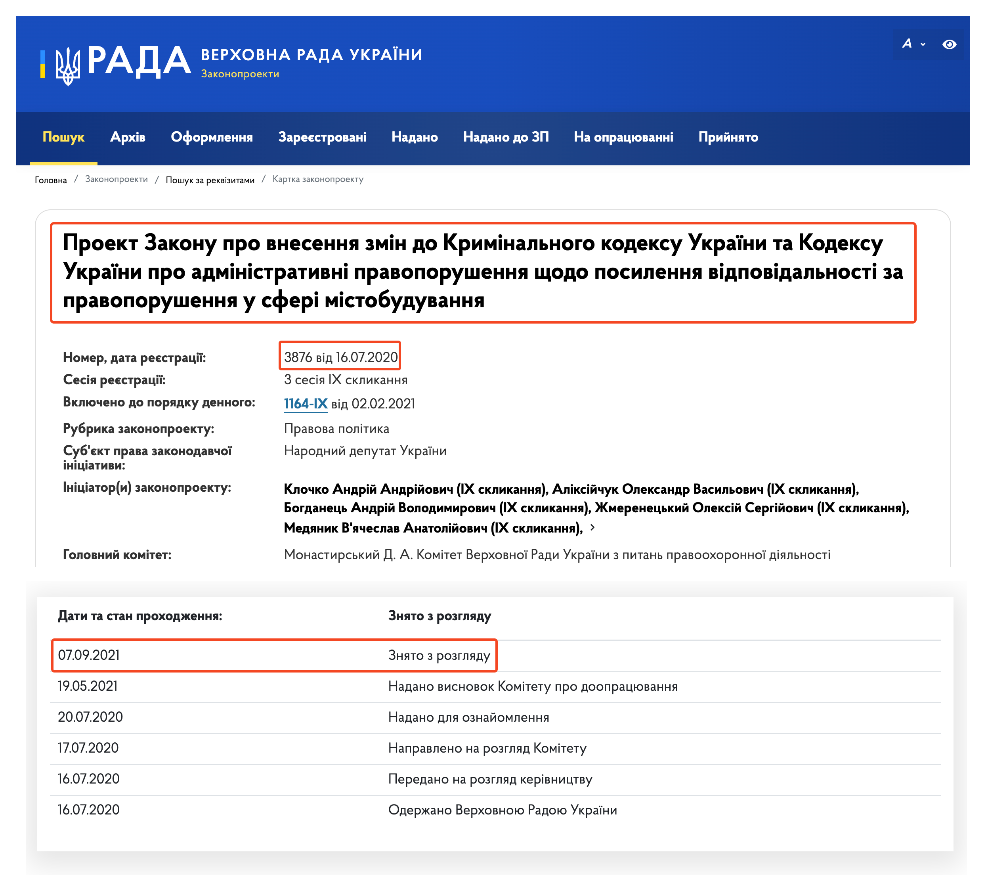Click the "Надано до ЗП" nav item

pos(506,137)
